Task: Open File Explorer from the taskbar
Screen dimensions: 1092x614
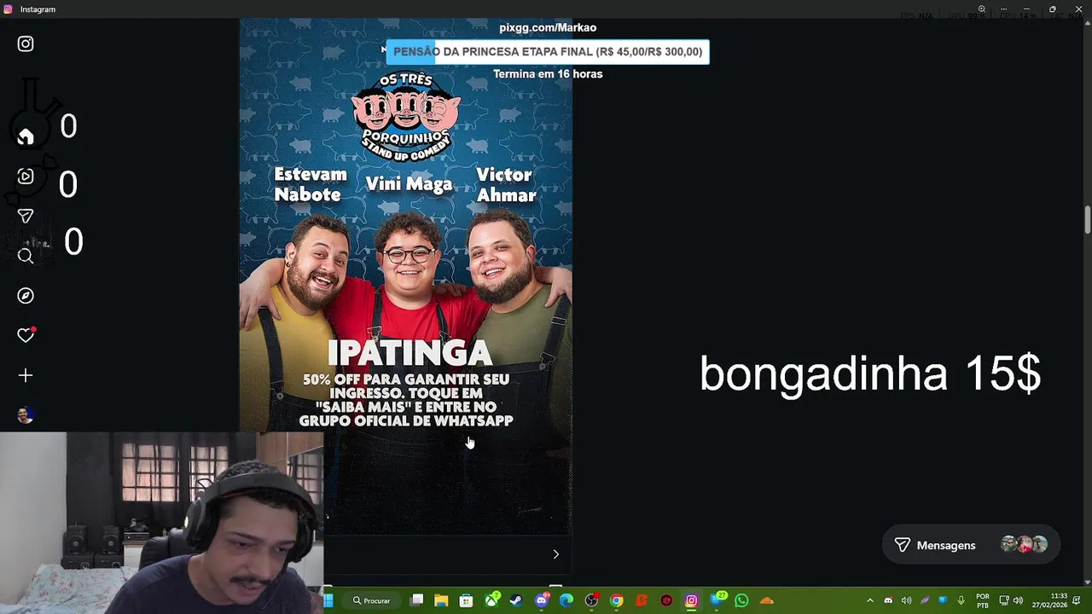Action: [441, 601]
